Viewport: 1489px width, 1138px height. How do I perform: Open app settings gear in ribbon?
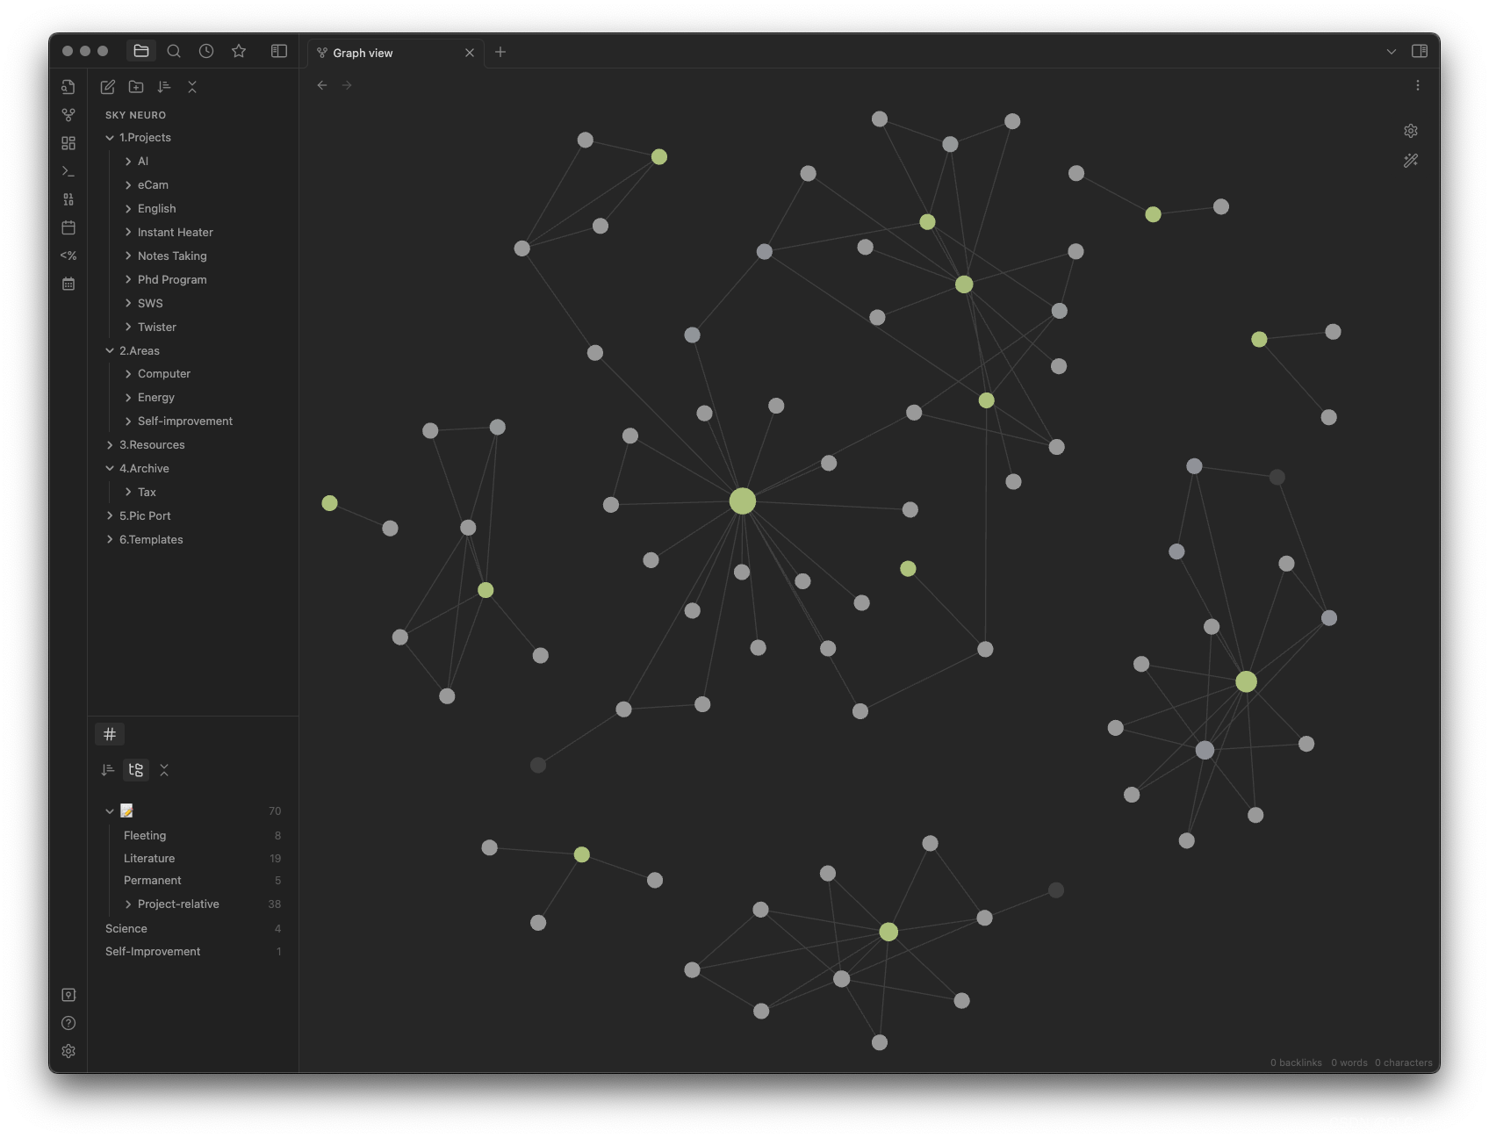tap(68, 1051)
